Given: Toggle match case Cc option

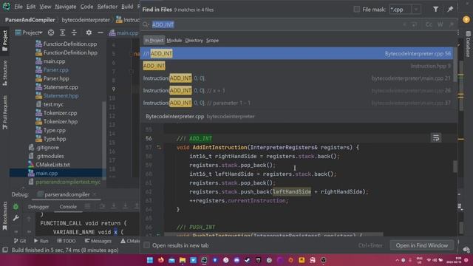Looking at the screenshot, I should (x=429, y=24).
